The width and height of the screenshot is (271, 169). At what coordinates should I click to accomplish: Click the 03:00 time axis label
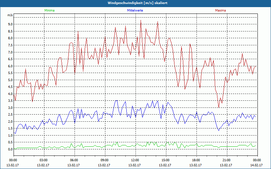(43, 160)
